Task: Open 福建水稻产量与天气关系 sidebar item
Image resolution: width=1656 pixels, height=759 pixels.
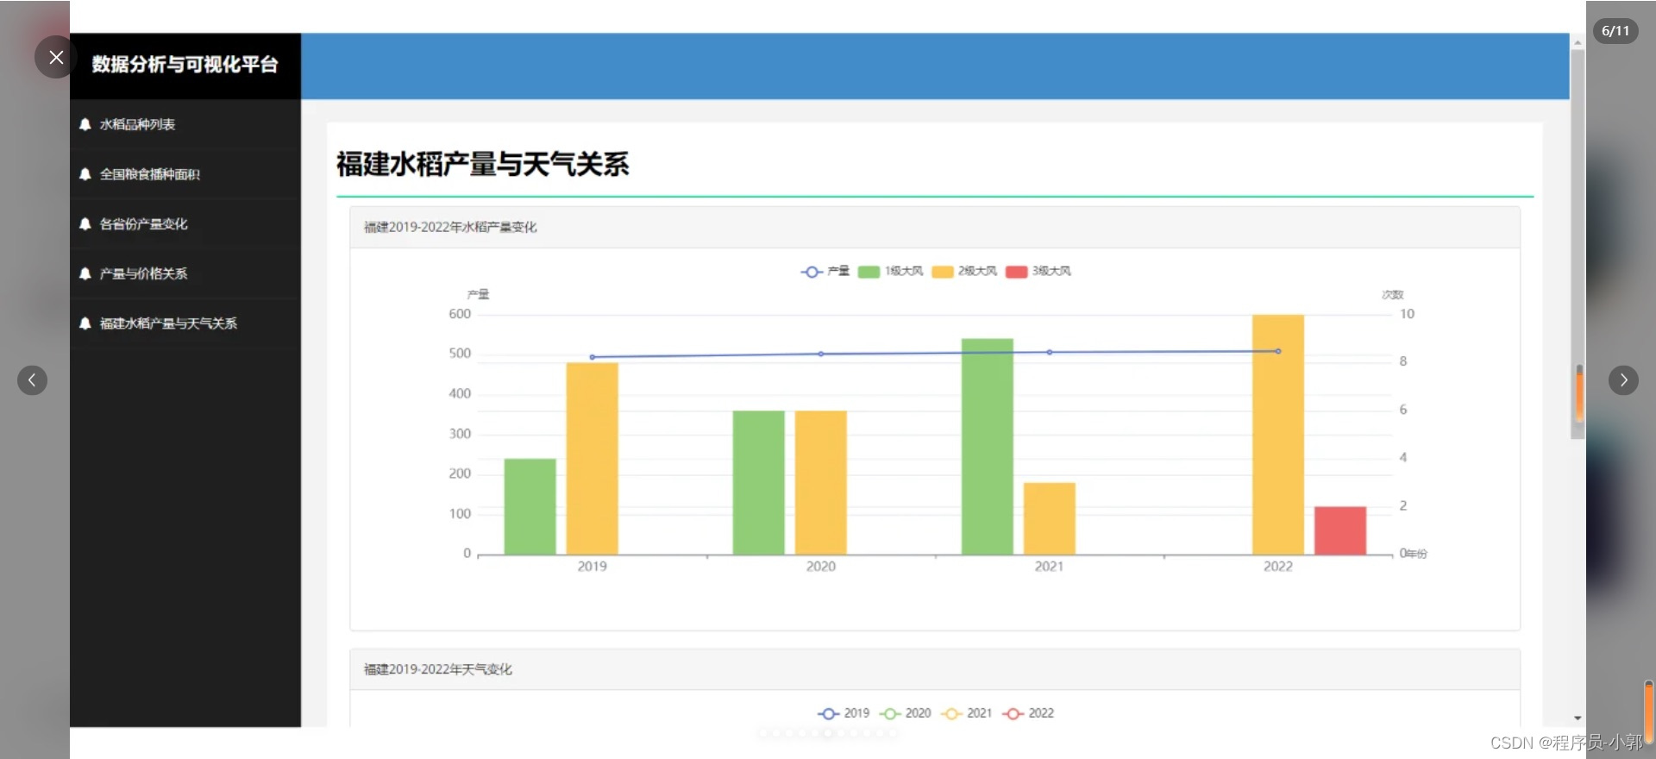Action: tap(168, 323)
